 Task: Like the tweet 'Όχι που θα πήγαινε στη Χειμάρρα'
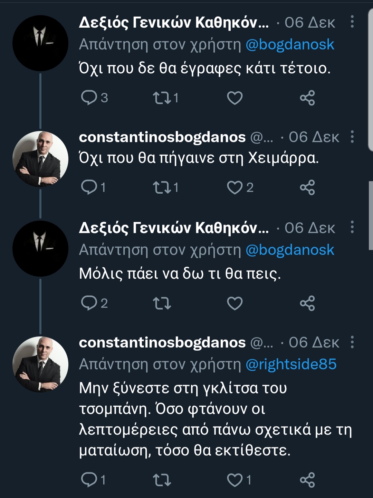(x=235, y=187)
